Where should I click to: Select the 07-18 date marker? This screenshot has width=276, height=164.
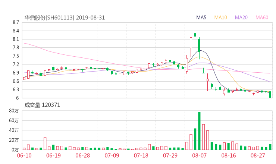click(141, 155)
